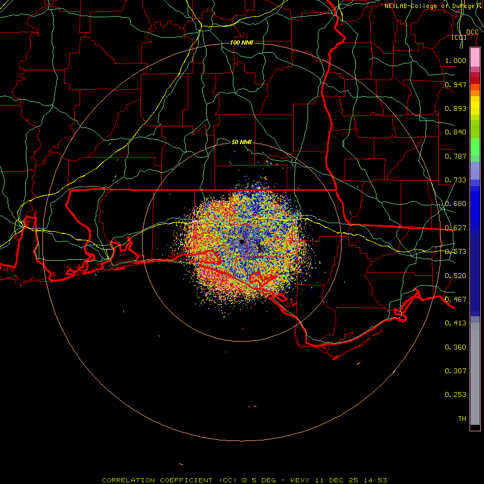Viewport: 484px width, 484px height.
Task: Pick the pink swatch at the legend top
Action: 475,58
